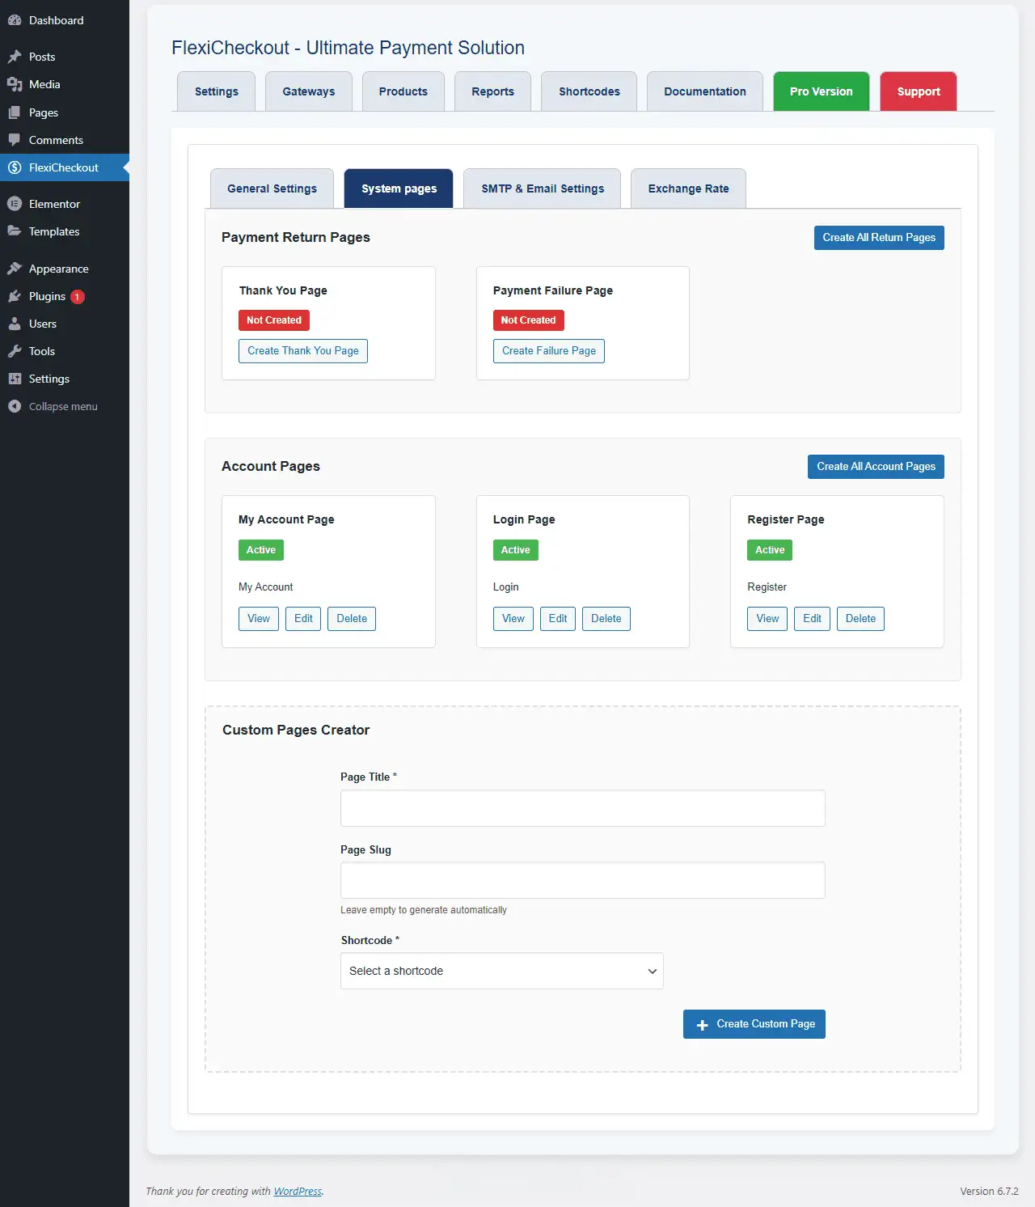Click Create Failure Page button
This screenshot has height=1207, width=1035.
pyautogui.click(x=549, y=351)
